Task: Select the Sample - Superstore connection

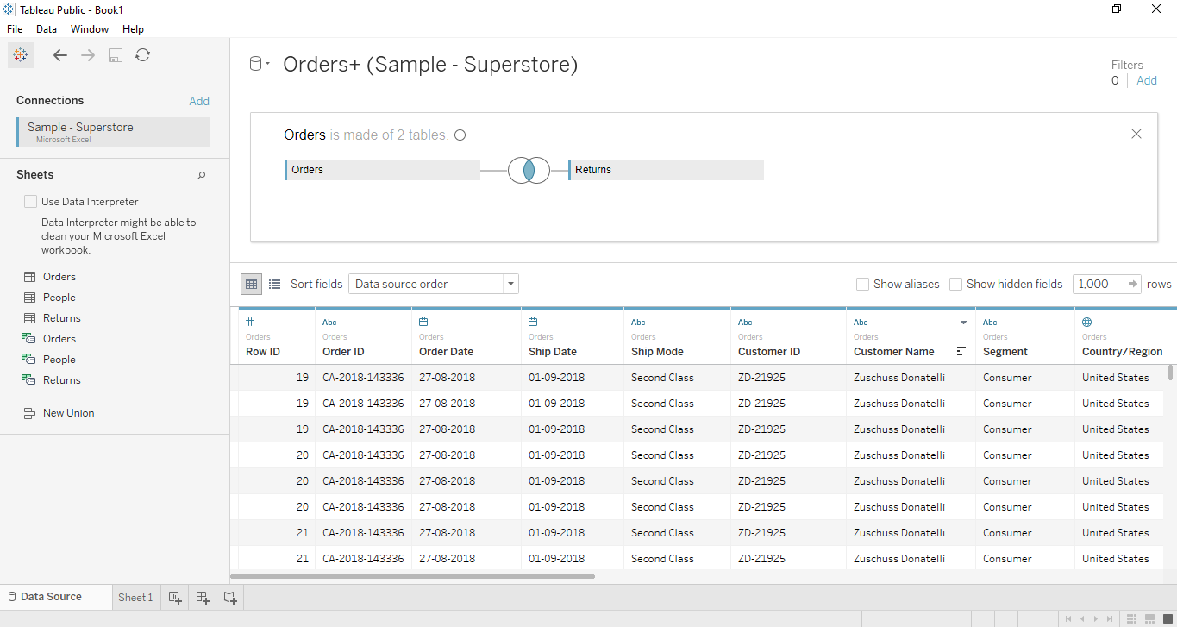Action: pos(113,132)
